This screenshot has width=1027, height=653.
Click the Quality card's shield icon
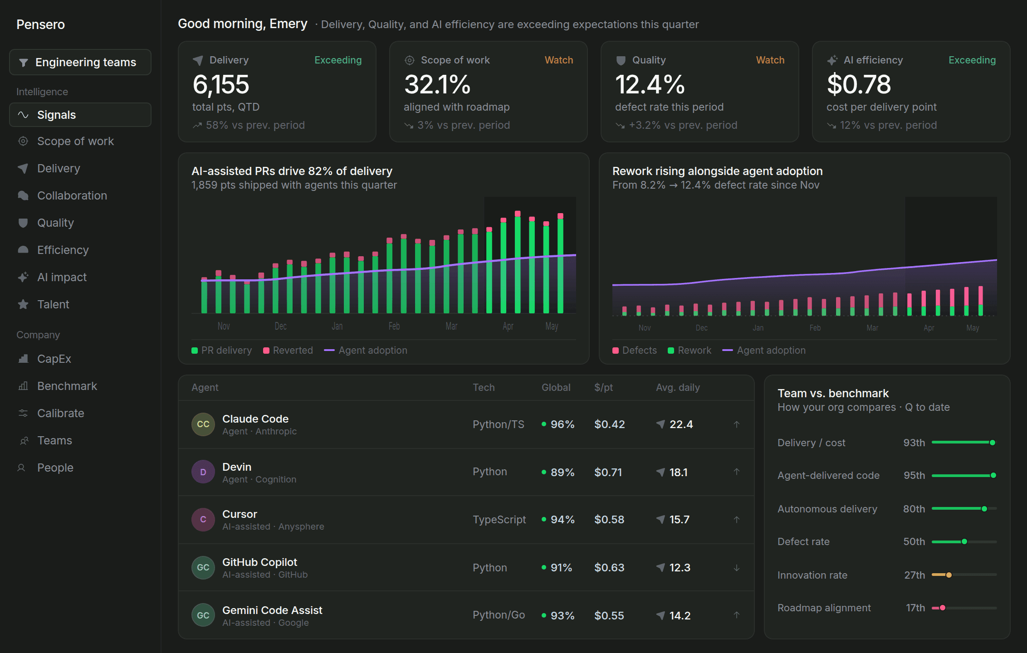click(621, 60)
